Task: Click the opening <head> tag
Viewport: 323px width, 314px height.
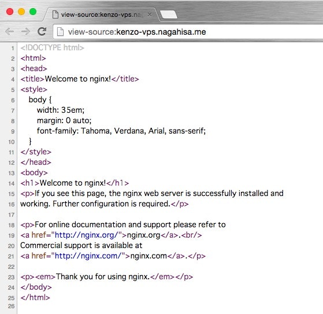Action: point(34,68)
